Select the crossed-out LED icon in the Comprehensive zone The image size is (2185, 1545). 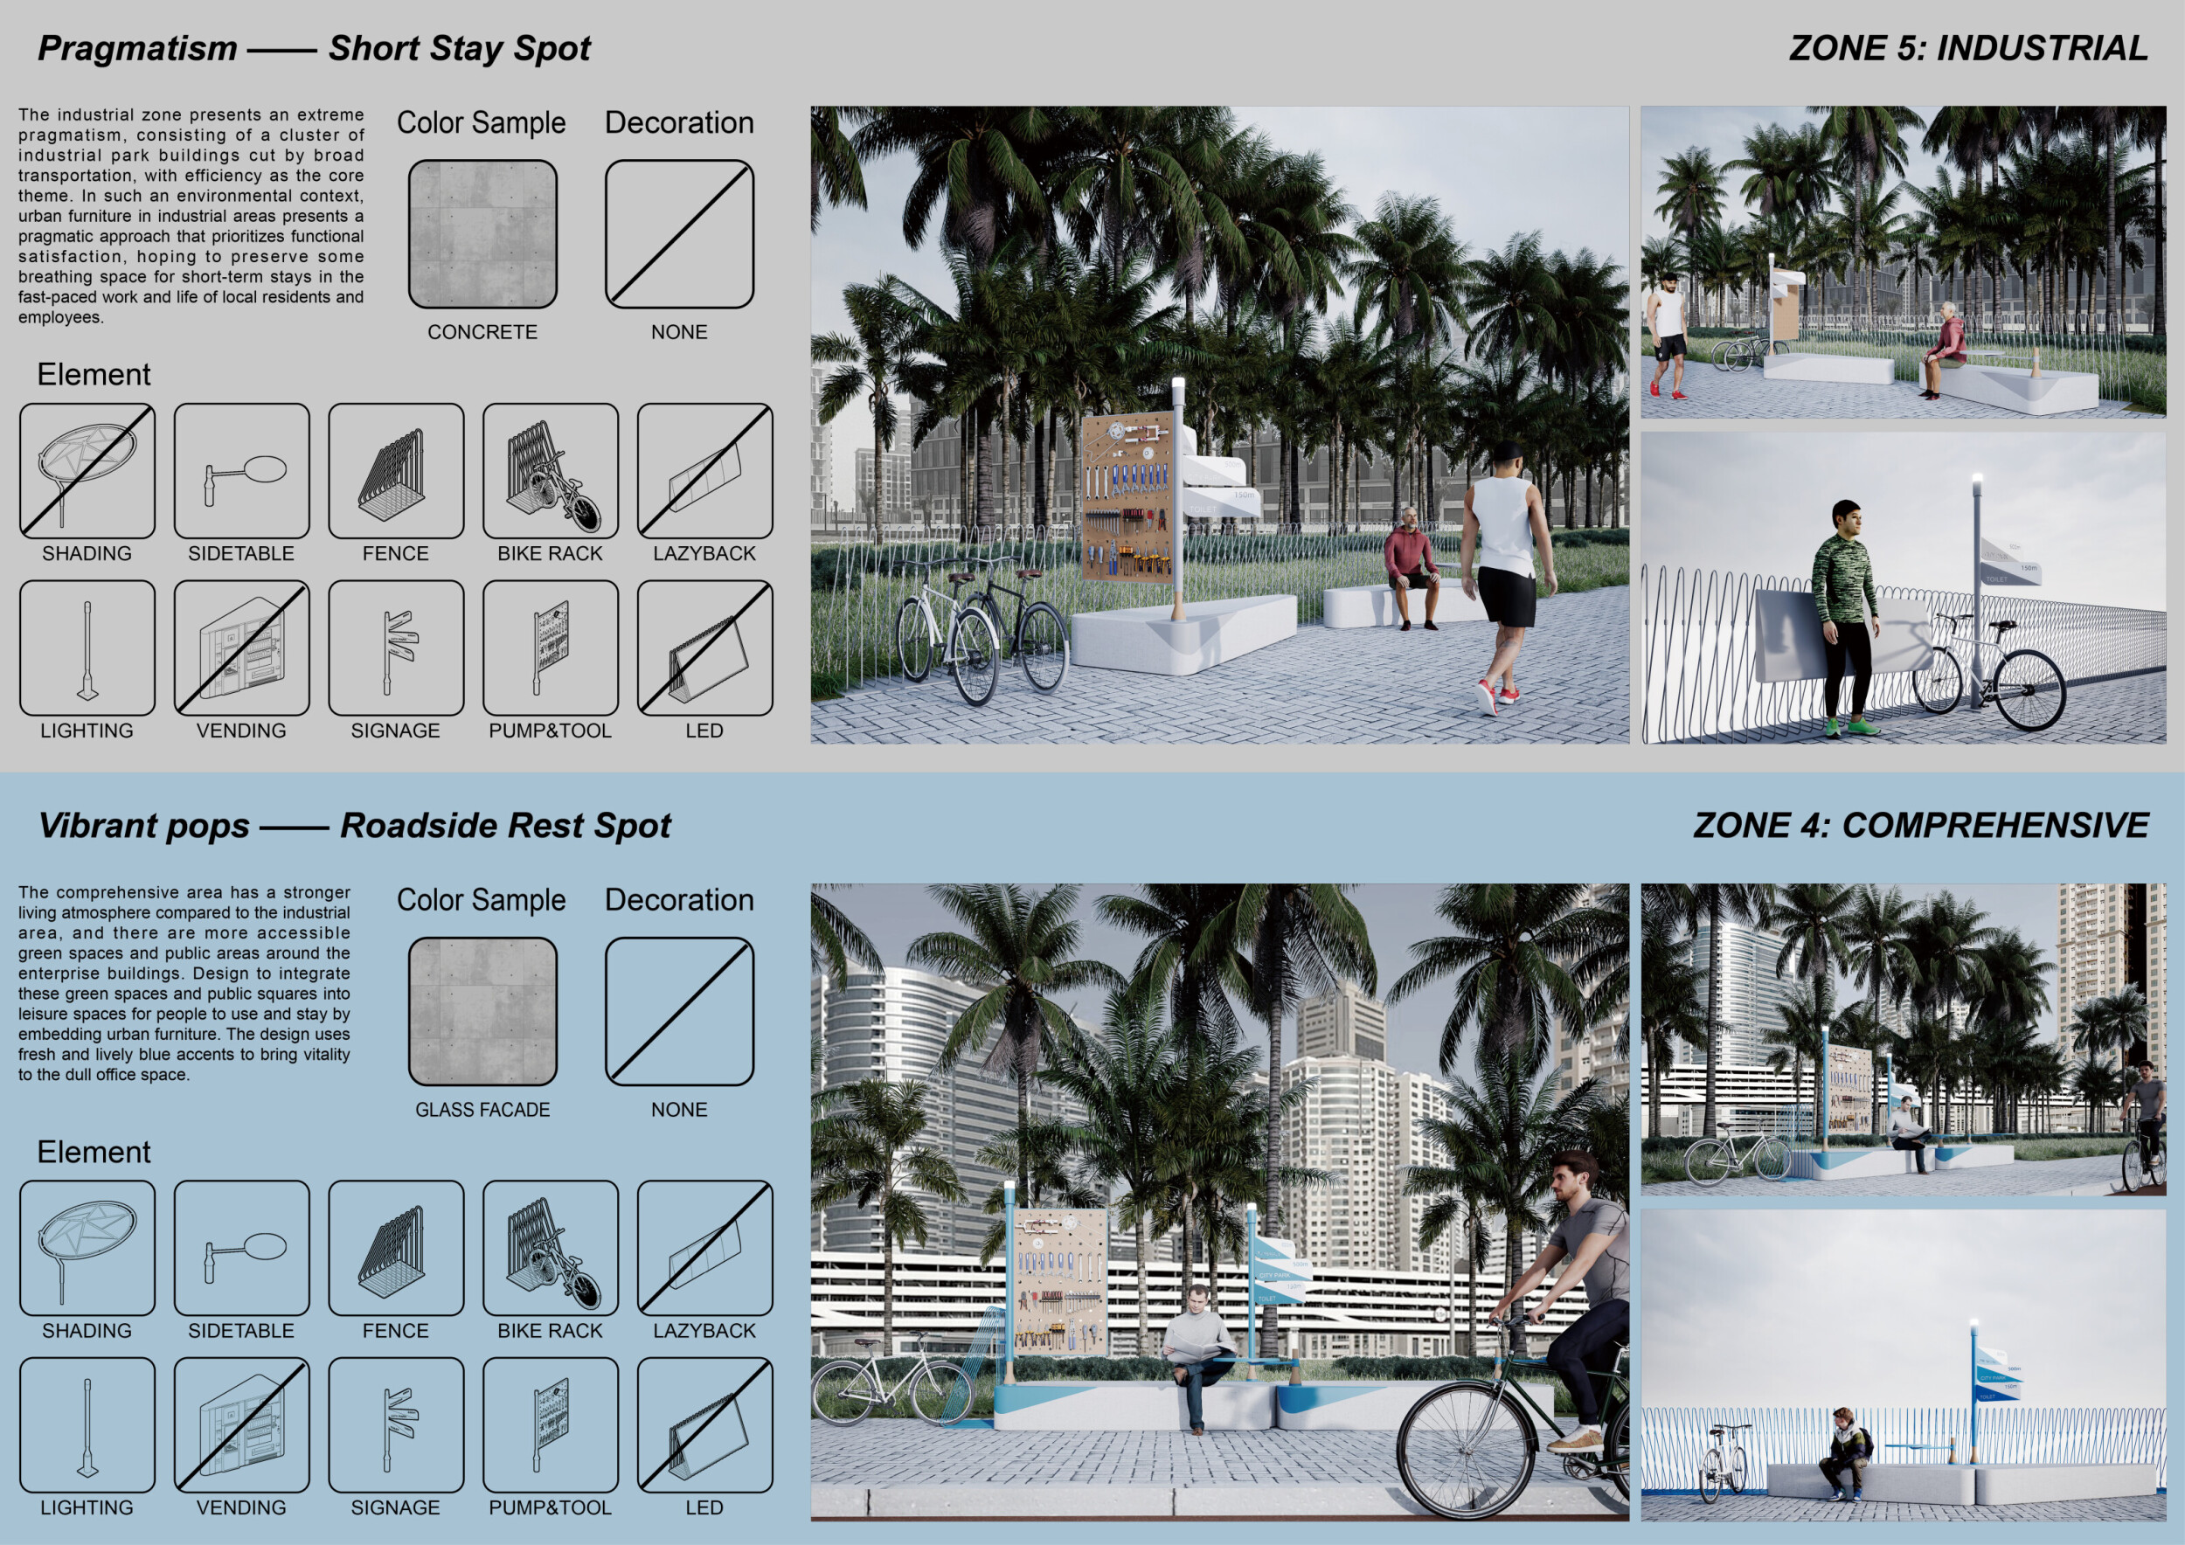pyautogui.click(x=704, y=1425)
